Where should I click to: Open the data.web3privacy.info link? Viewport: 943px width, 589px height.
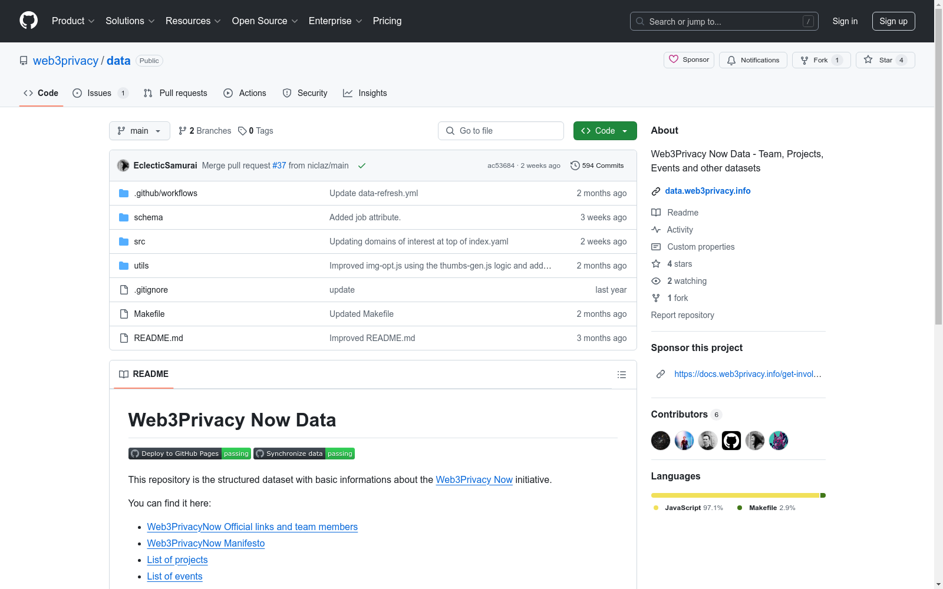707,191
